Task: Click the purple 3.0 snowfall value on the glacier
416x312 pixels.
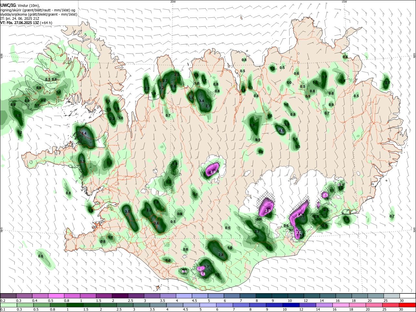Action: (x=213, y=172)
